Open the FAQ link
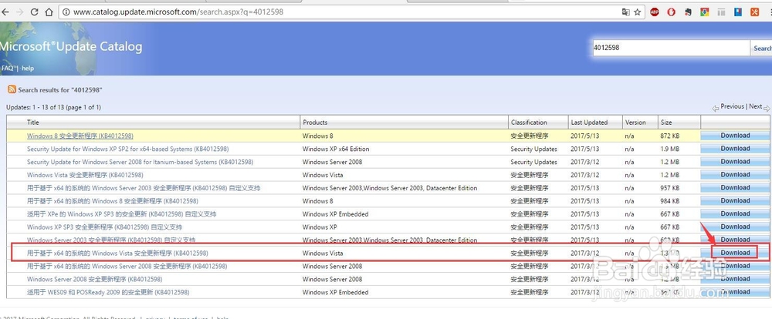The image size is (772, 319). point(8,69)
